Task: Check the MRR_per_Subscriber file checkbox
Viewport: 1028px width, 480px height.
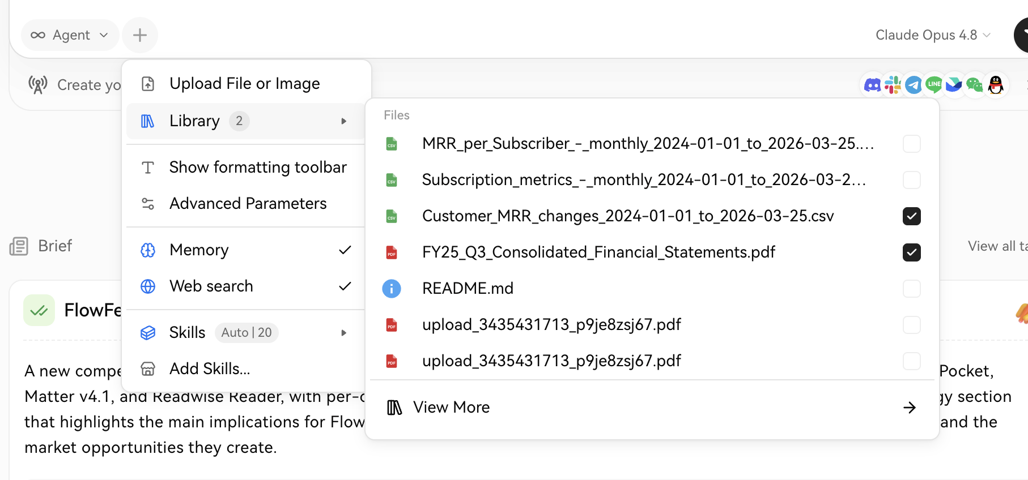Action: [912, 144]
